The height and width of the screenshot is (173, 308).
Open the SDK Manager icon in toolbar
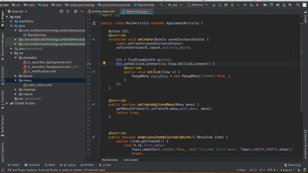click(290, 5)
